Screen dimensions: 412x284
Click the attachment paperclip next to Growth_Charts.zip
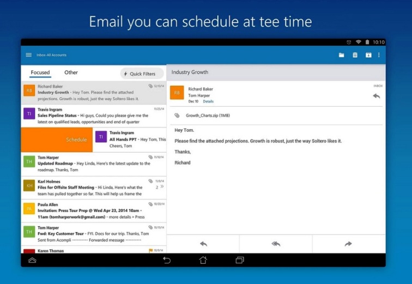point(177,116)
